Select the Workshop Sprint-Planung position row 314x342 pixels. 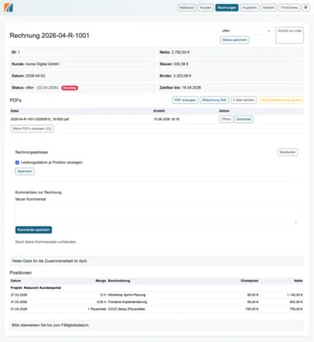156,295
